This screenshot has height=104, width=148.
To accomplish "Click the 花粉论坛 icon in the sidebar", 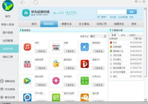I will click(2, 81).
